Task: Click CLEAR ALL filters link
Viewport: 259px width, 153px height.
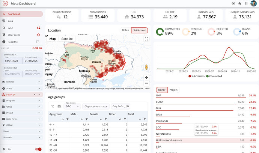Action: tap(37, 48)
